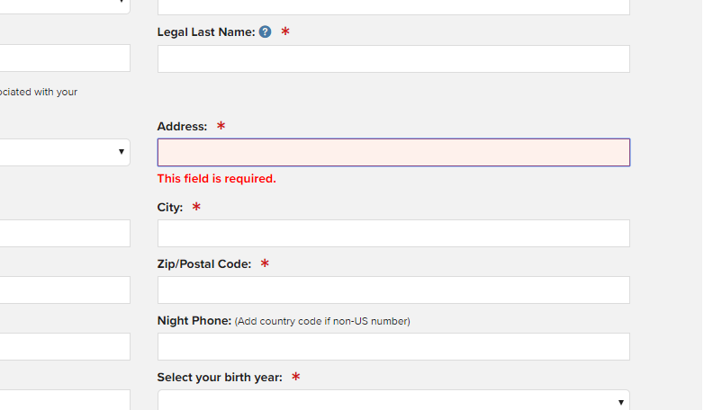
Task: Click the Address field label
Action: 182,127
